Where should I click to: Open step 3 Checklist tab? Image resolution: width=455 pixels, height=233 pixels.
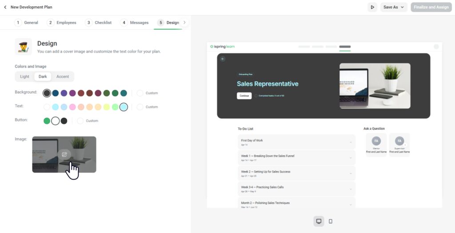[98, 23]
